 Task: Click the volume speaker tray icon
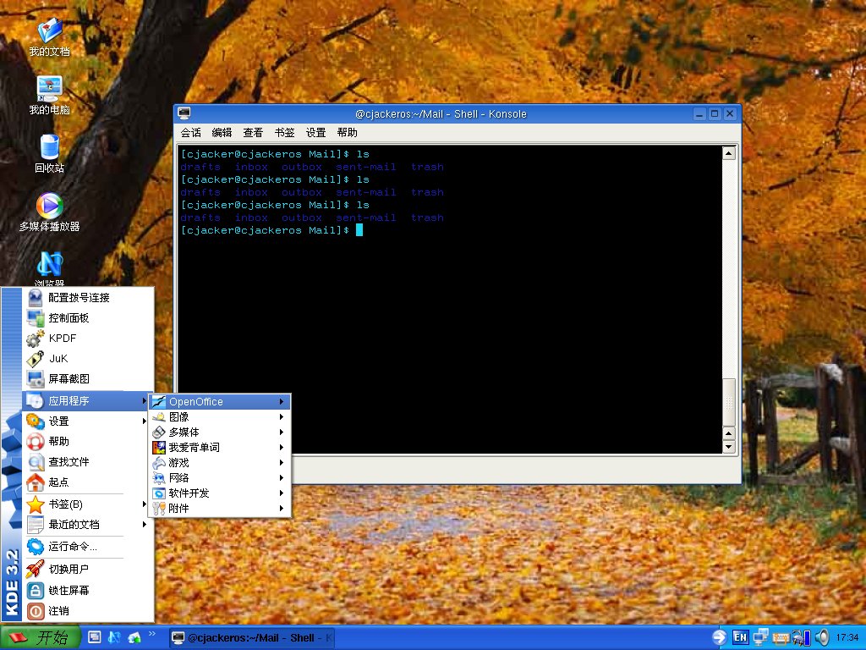click(x=822, y=637)
